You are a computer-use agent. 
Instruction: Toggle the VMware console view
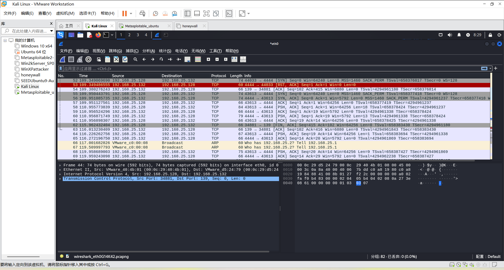point(229,13)
